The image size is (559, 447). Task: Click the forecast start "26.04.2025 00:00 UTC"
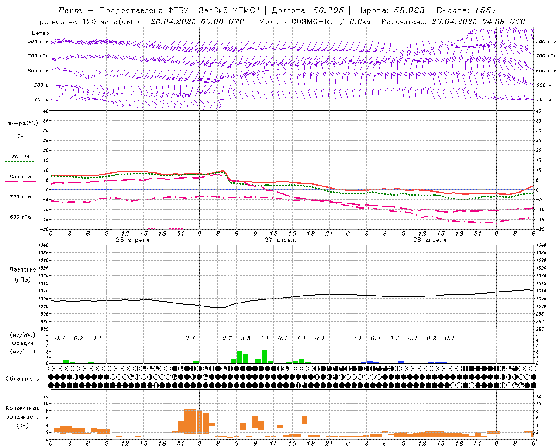[197, 21]
